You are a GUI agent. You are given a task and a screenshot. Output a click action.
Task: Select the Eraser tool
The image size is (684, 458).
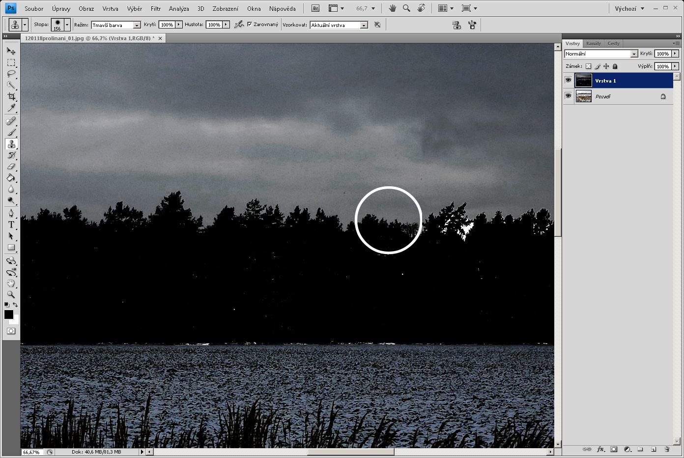(11, 167)
